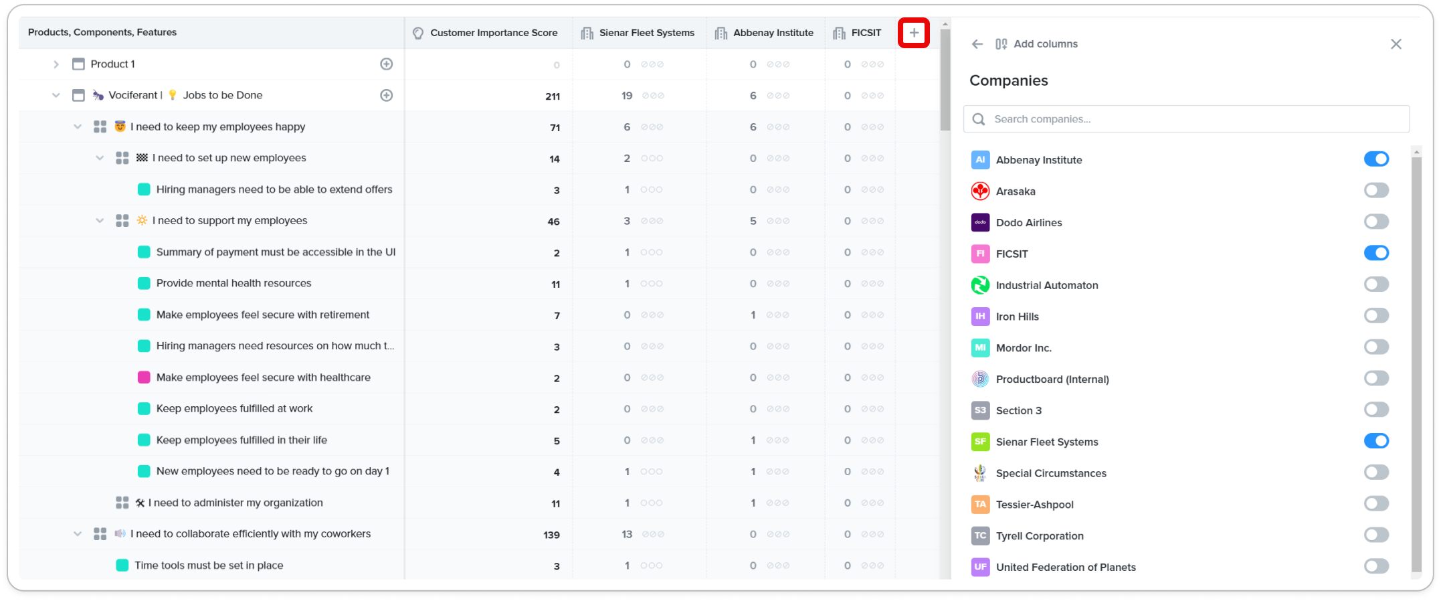Image resolution: width=1441 pixels, height=601 pixels.
Task: Click Iron Hills avatar icon
Action: click(980, 317)
